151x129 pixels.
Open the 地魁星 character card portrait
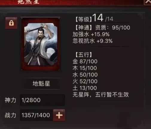tap(40, 44)
